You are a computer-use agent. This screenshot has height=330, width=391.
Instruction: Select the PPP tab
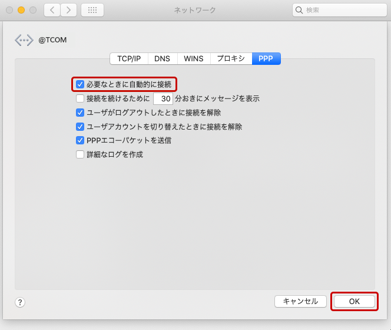tap(266, 59)
